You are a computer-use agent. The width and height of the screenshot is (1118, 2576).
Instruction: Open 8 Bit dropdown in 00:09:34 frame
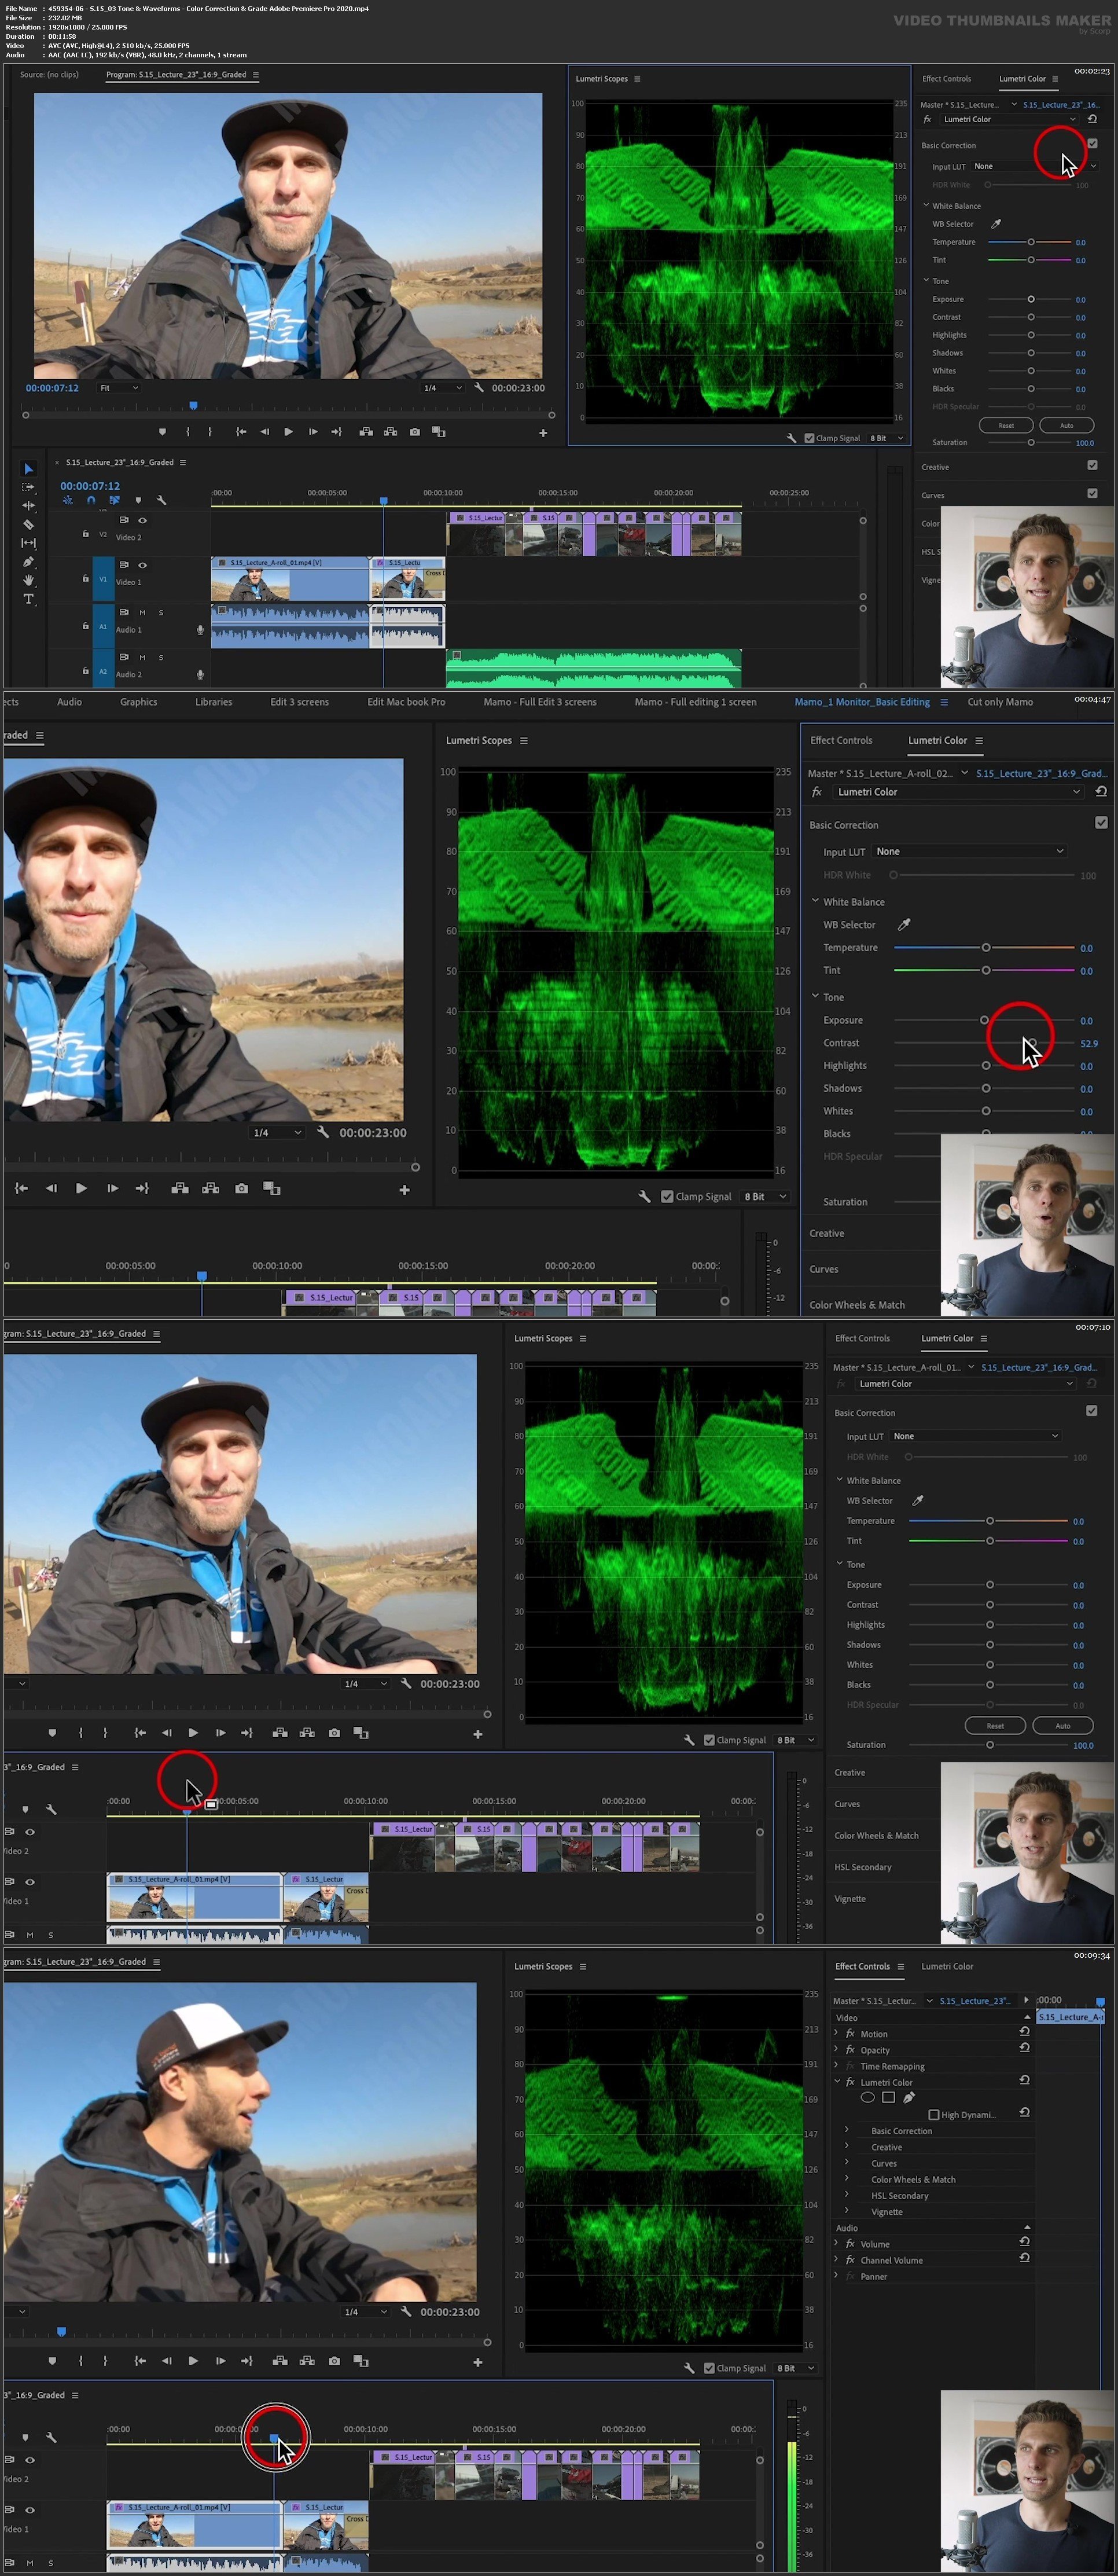click(795, 2368)
